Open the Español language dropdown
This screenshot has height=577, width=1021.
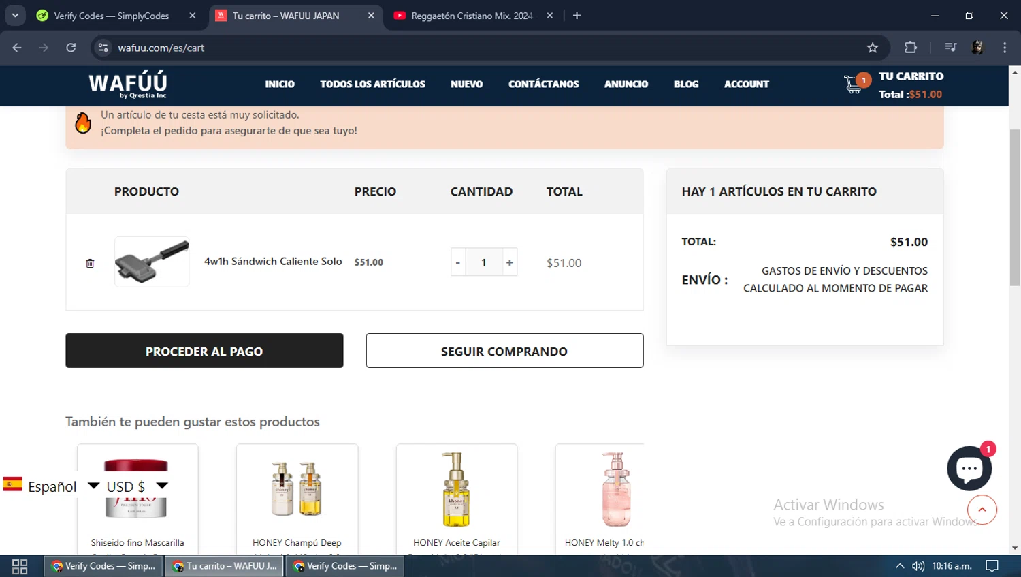(x=52, y=486)
